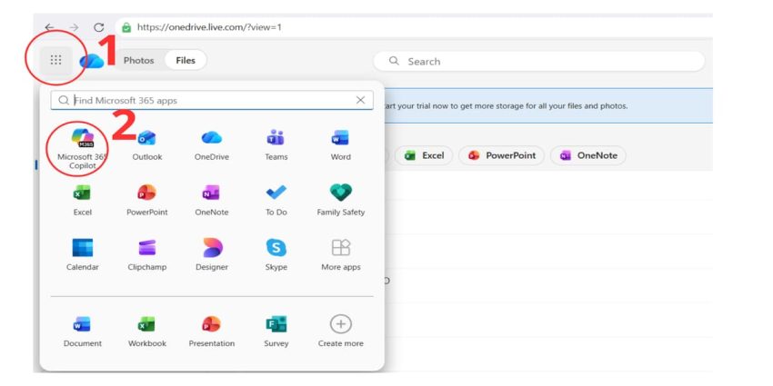Switch to the Files tab
Image resolution: width=773 pixels, height=386 pixels.
click(186, 60)
